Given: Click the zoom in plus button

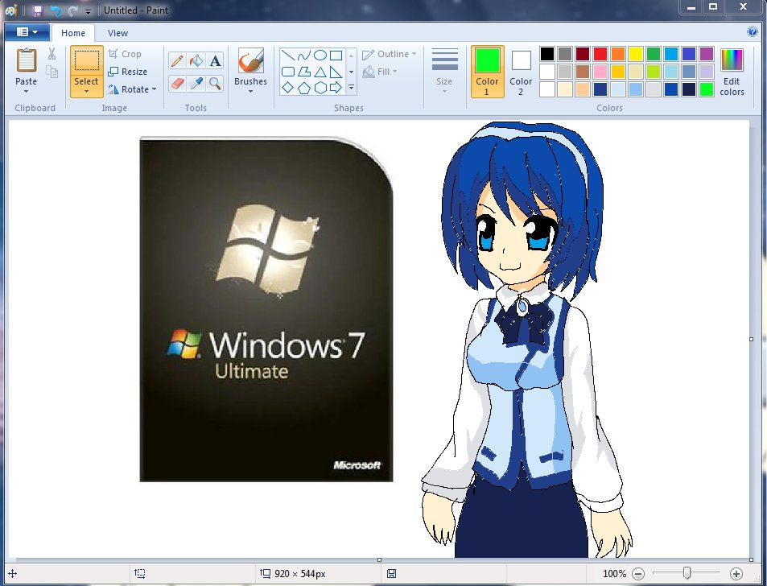Looking at the screenshot, I should point(736,573).
